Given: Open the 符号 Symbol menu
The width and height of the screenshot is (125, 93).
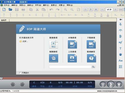Looking at the screenshot, I should click(38, 5).
